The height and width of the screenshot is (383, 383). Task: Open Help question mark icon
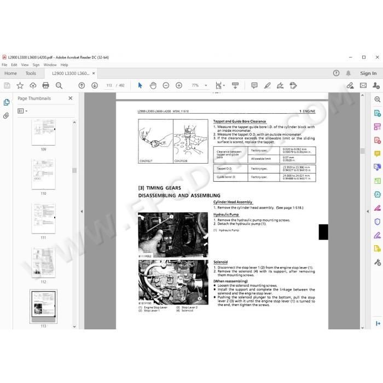(336, 73)
